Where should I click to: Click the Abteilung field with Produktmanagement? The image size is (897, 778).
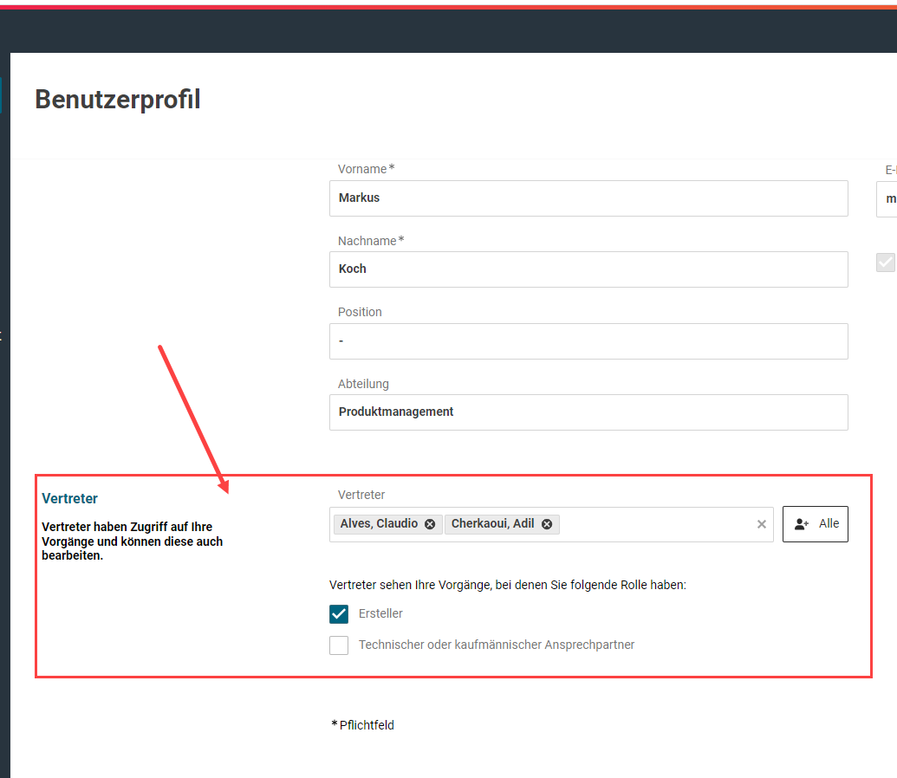point(588,412)
